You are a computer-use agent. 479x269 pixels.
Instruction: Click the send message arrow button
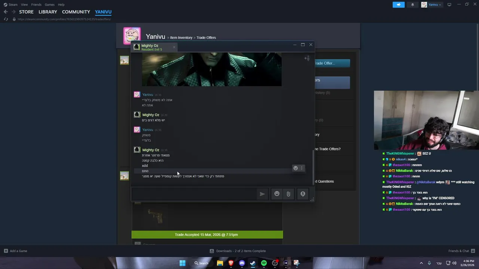pyautogui.click(x=262, y=194)
